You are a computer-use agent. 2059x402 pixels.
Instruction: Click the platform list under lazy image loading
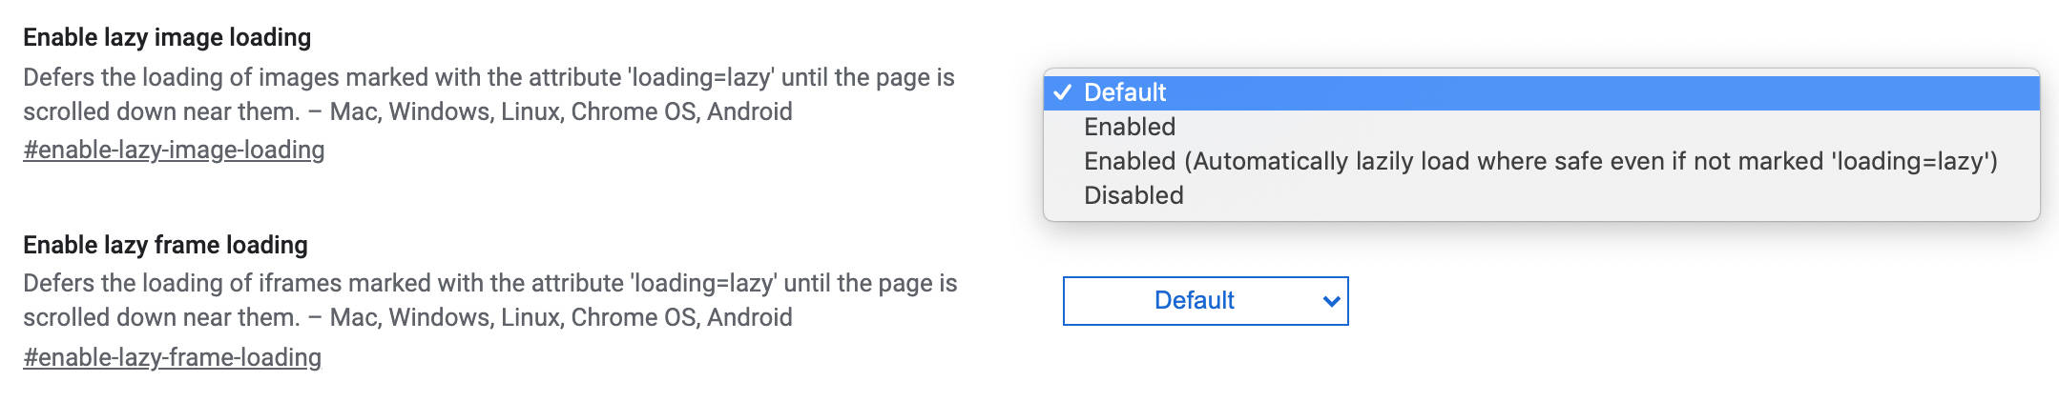point(561,111)
